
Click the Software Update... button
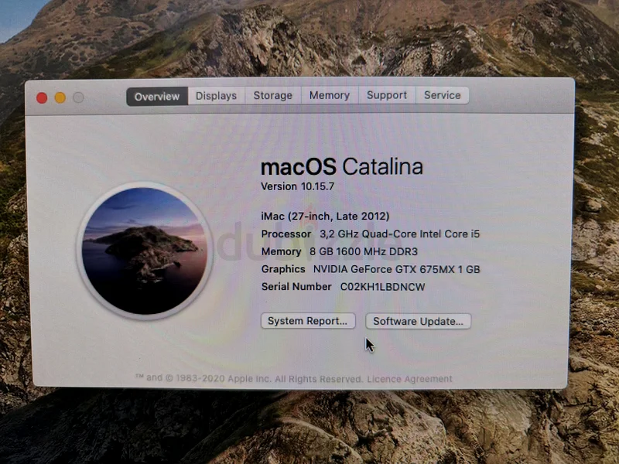click(418, 321)
